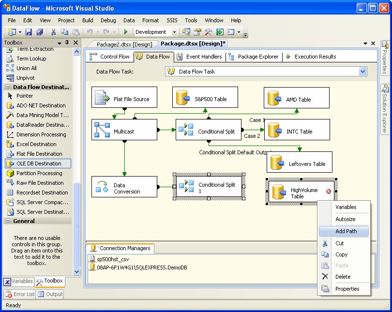Select Data Mining Model Training item

tap(37, 115)
